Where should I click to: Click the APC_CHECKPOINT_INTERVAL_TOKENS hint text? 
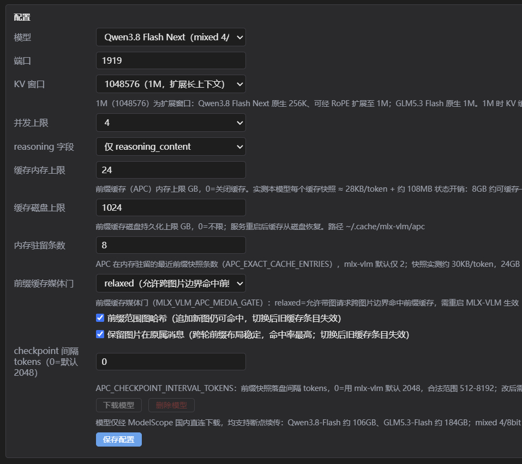click(309, 388)
